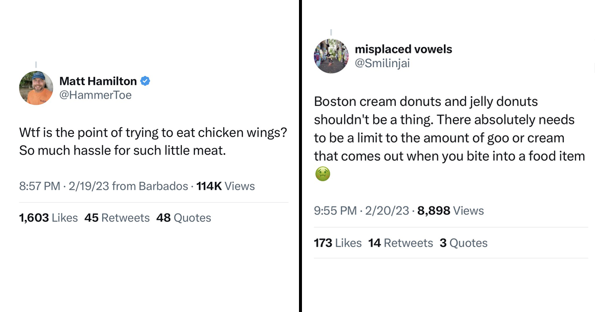Show the 1,603 Likes list

[x=49, y=218]
